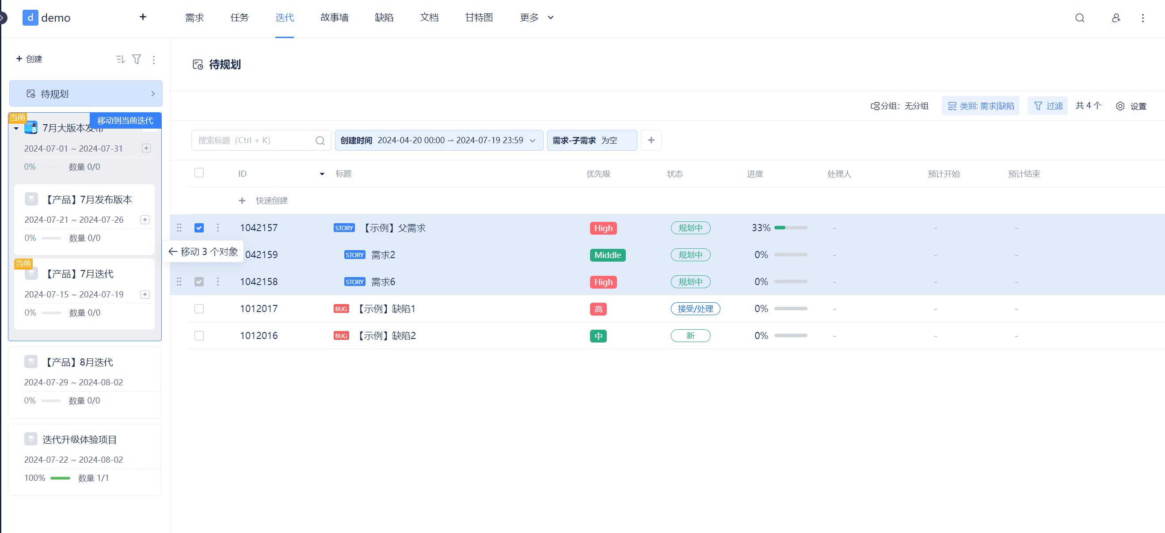Viewport: 1165px width, 533px height.
Task: Click BUG tag of 【示例】缺陷1
Action: tap(341, 309)
